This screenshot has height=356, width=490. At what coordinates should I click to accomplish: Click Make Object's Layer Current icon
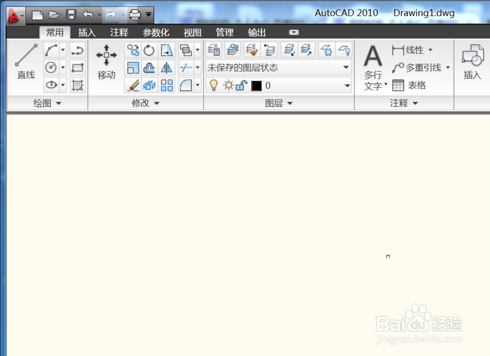(x=233, y=50)
